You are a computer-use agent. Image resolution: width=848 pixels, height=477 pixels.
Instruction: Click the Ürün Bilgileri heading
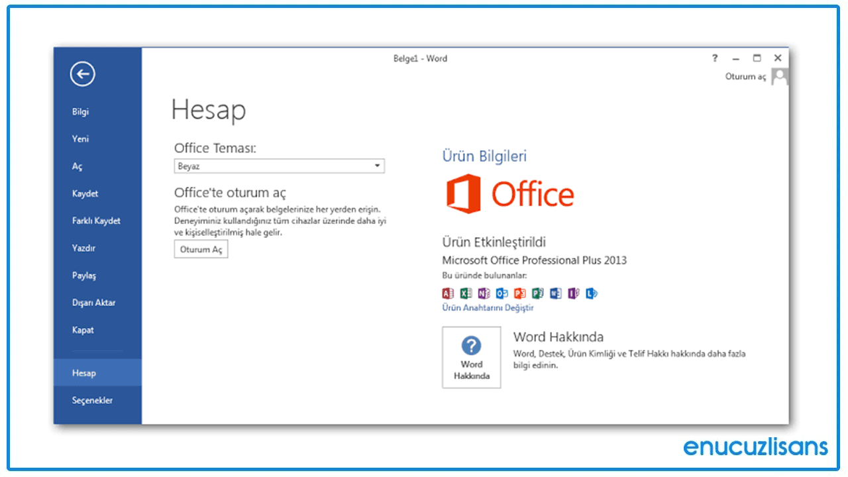click(x=484, y=156)
